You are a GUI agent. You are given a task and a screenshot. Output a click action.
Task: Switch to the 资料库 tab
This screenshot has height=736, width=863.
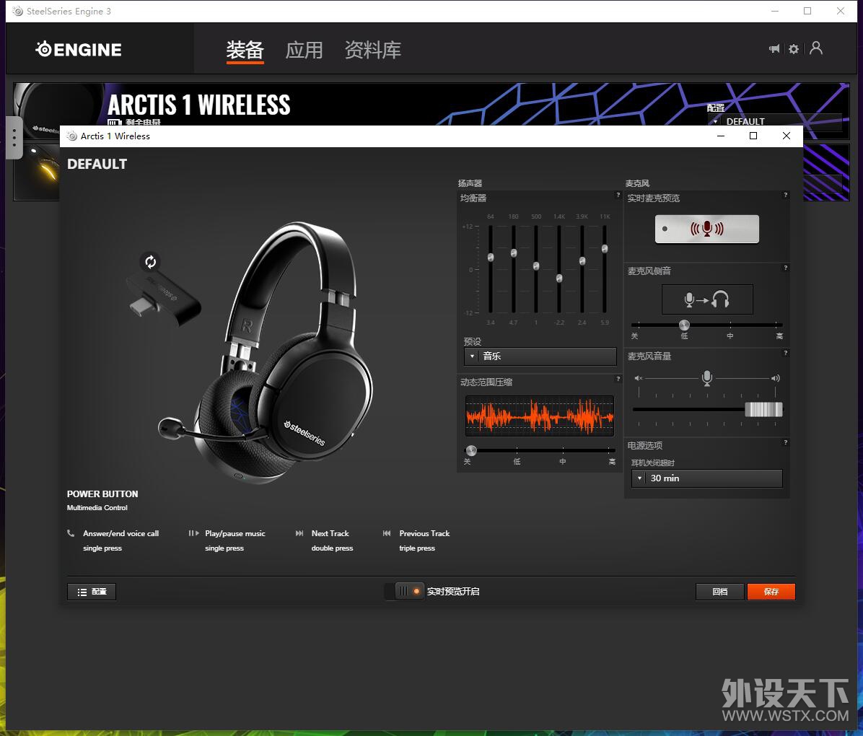tap(372, 50)
